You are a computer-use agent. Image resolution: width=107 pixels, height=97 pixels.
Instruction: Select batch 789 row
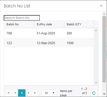[x=49, y=33]
